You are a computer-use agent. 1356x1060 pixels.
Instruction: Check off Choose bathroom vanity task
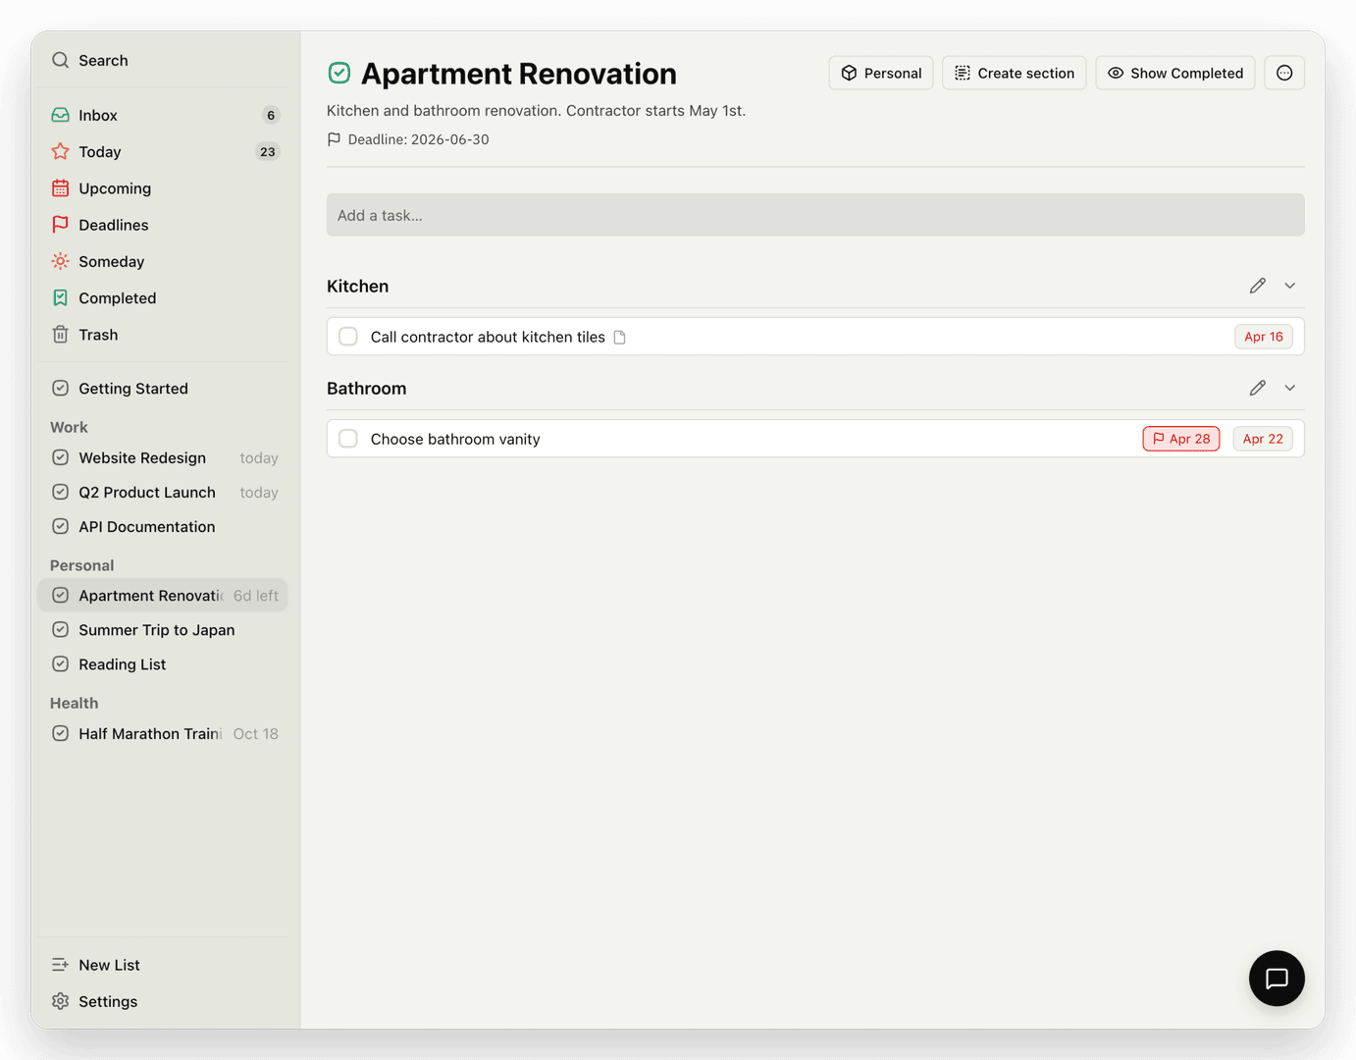[x=348, y=439]
